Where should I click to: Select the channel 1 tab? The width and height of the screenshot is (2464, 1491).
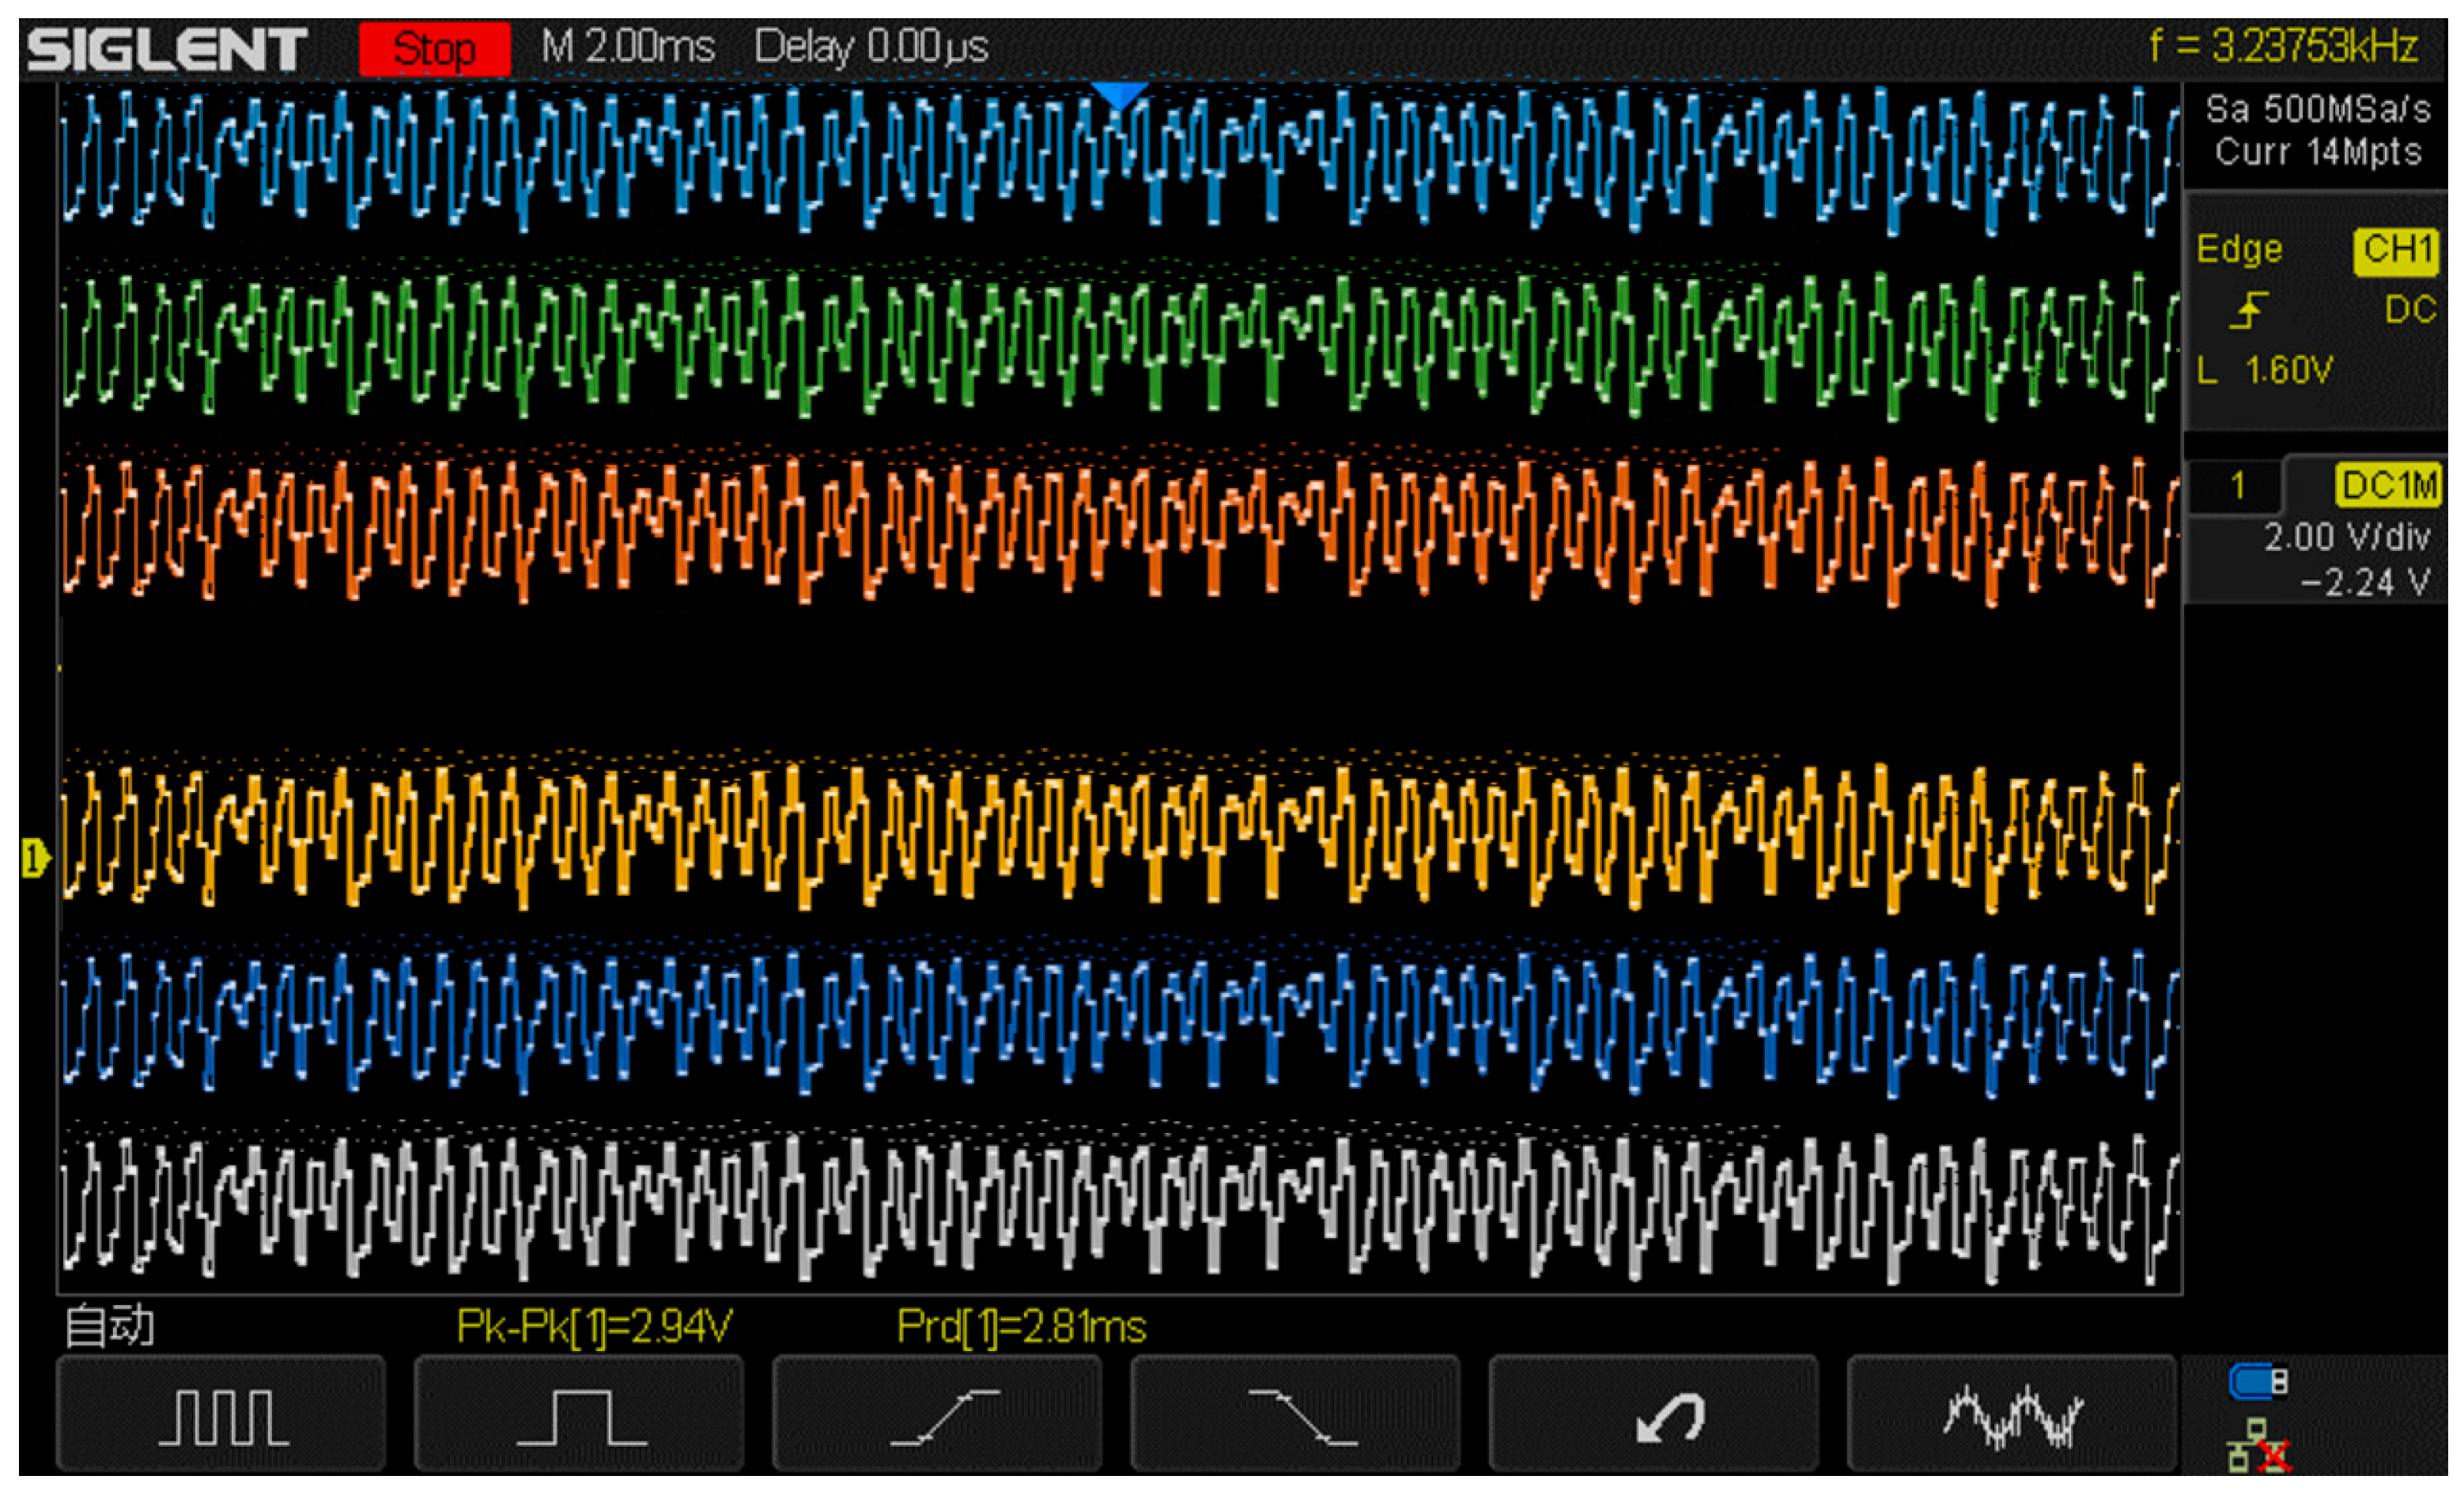2237,486
